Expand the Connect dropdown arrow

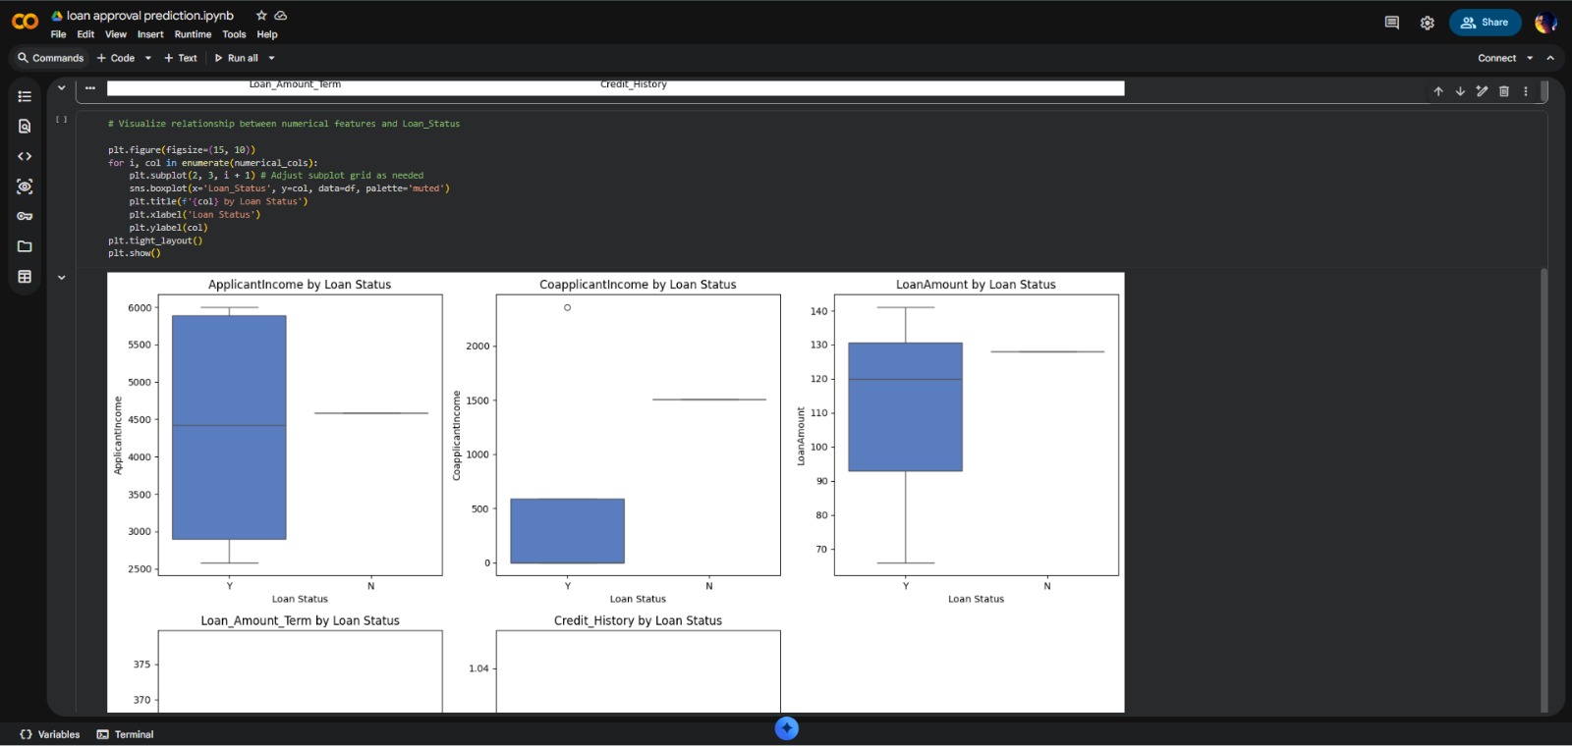pos(1530,58)
